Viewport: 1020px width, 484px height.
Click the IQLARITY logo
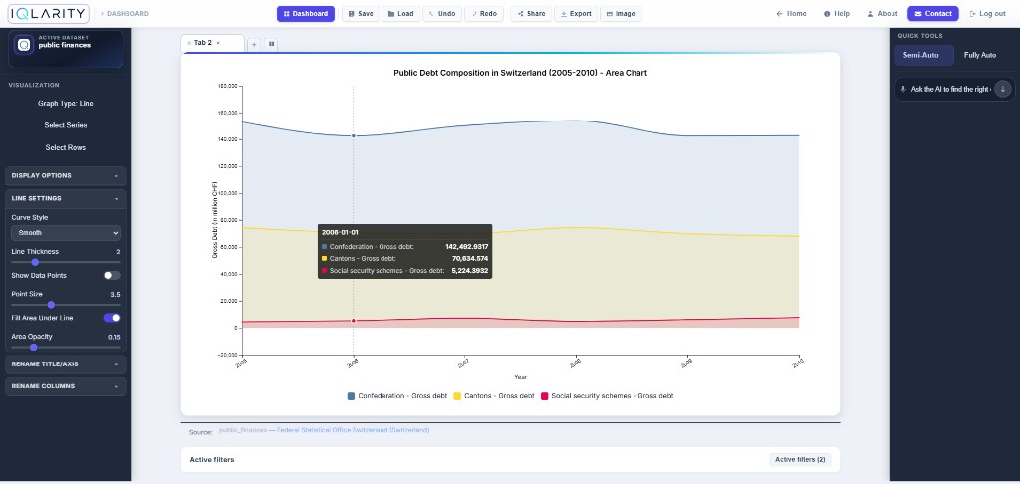coord(48,13)
